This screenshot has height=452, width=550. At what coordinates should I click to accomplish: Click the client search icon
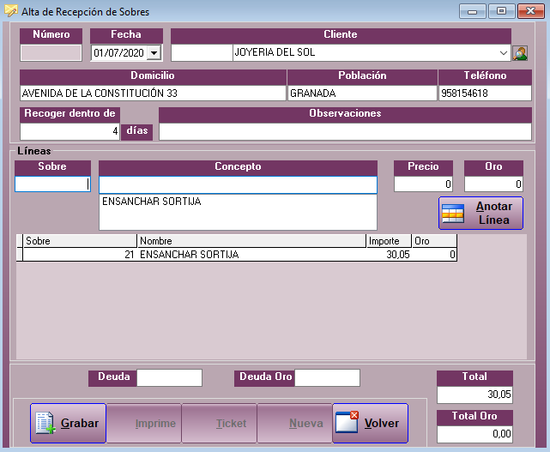pyautogui.click(x=520, y=53)
